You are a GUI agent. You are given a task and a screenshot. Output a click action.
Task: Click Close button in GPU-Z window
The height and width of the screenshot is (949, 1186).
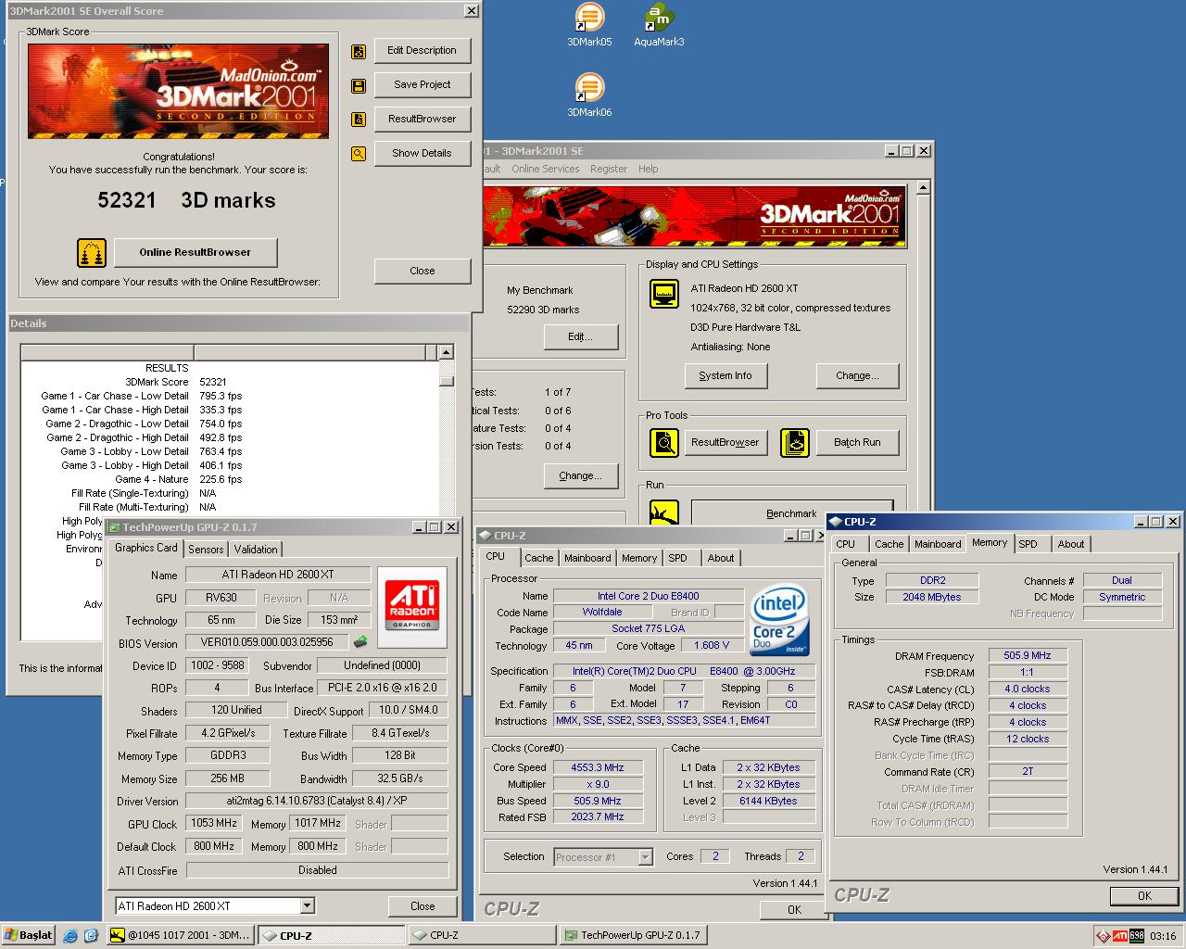coord(423,905)
